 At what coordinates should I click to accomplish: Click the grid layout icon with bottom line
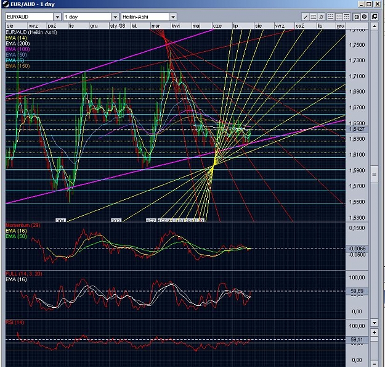tap(331, 17)
